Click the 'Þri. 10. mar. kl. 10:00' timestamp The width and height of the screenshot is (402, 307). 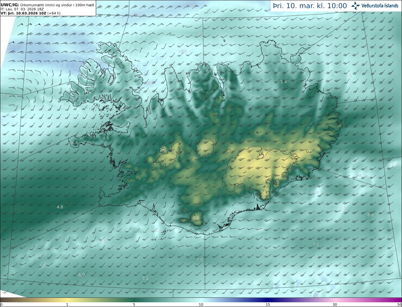pyautogui.click(x=310, y=6)
